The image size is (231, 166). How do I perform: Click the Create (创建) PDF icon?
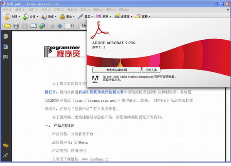(7, 17)
